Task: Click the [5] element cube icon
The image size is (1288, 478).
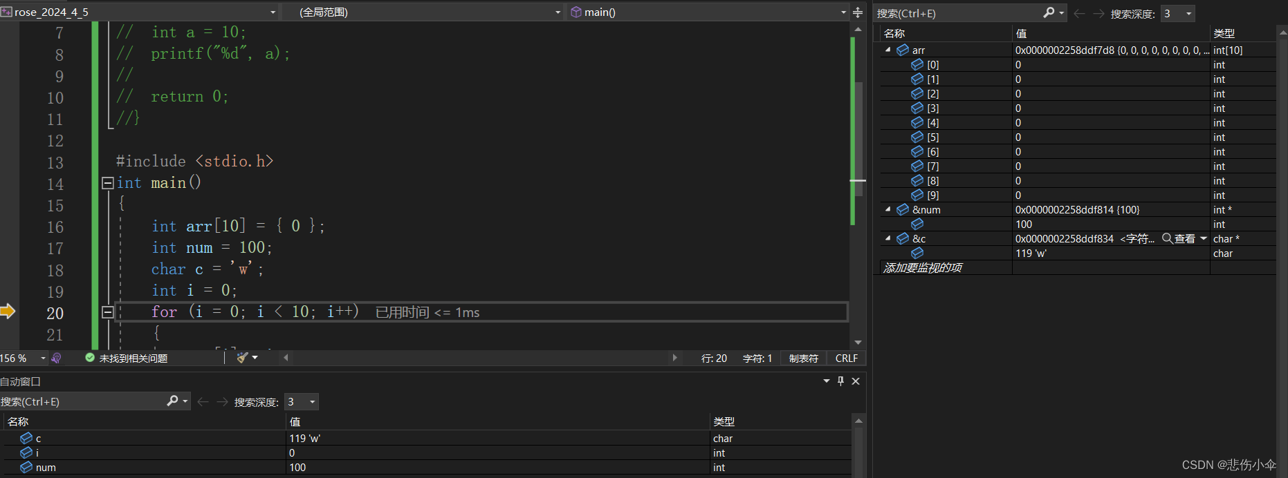Action: point(917,137)
